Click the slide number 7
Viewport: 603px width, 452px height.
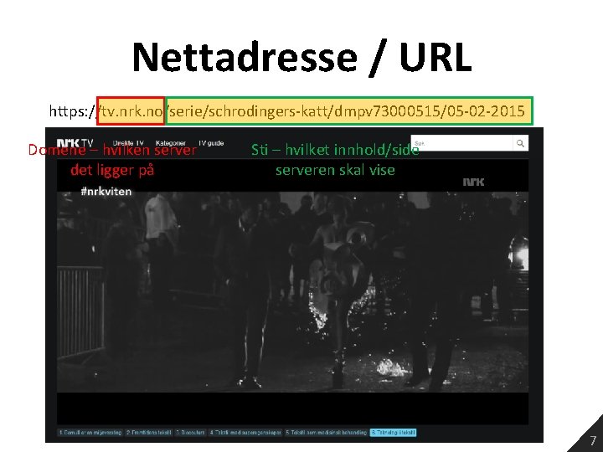tap(594, 440)
